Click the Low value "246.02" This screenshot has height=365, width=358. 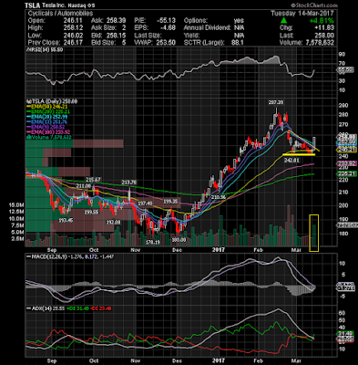[73, 36]
